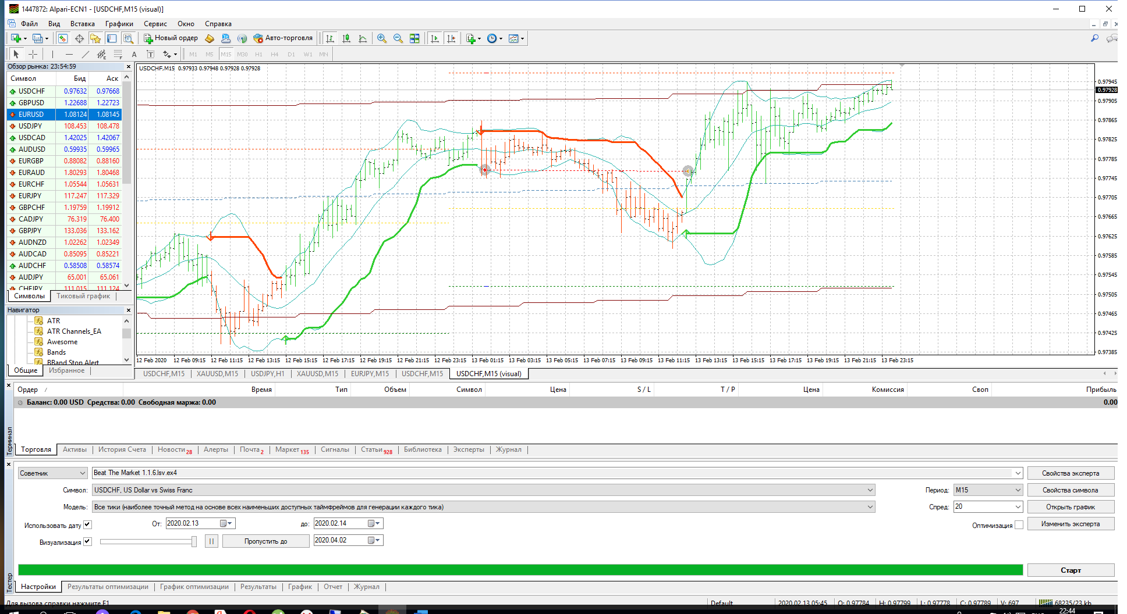This screenshot has width=1127, height=614.
Task: Click the Zoom In magnifier icon
Action: (x=382, y=38)
